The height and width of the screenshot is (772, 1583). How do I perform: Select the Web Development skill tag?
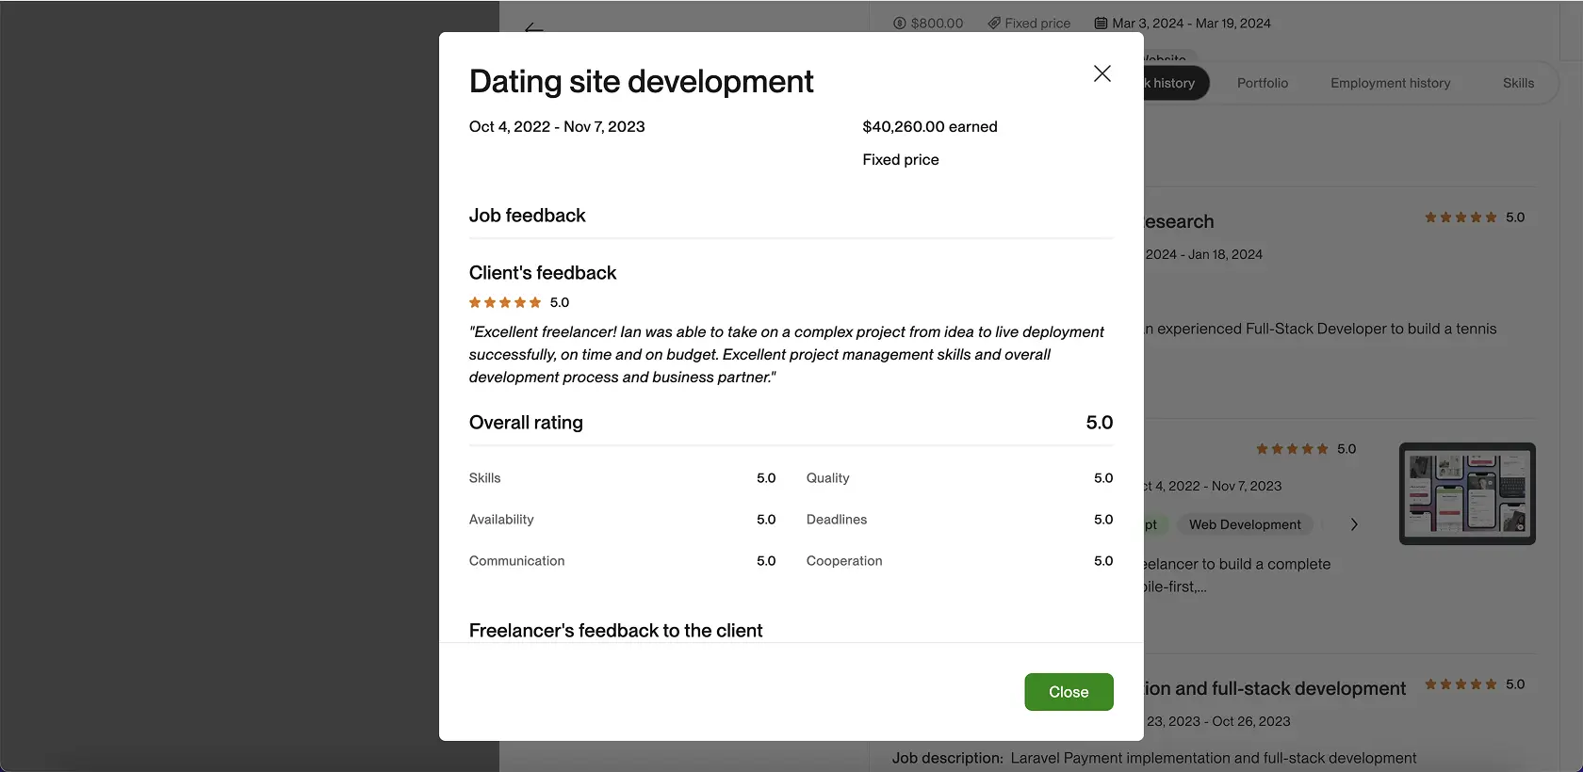pos(1245,524)
